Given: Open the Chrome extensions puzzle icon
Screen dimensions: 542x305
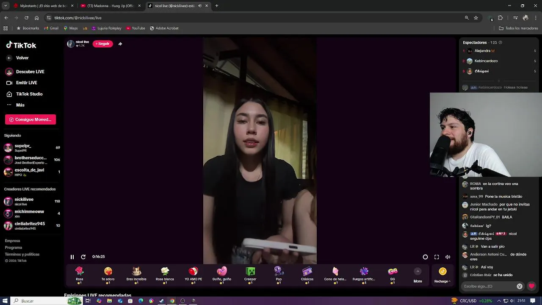Looking at the screenshot, I should (501, 18).
